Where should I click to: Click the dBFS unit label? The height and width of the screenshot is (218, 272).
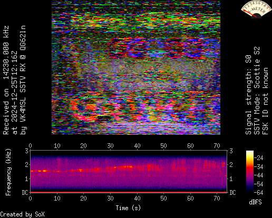pyautogui.click(x=255, y=202)
